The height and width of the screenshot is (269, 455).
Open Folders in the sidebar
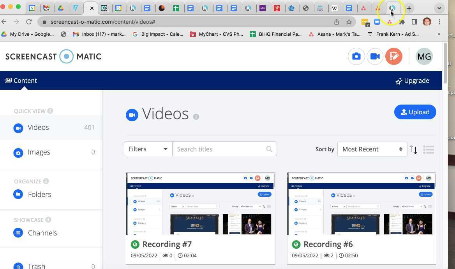coord(39,194)
